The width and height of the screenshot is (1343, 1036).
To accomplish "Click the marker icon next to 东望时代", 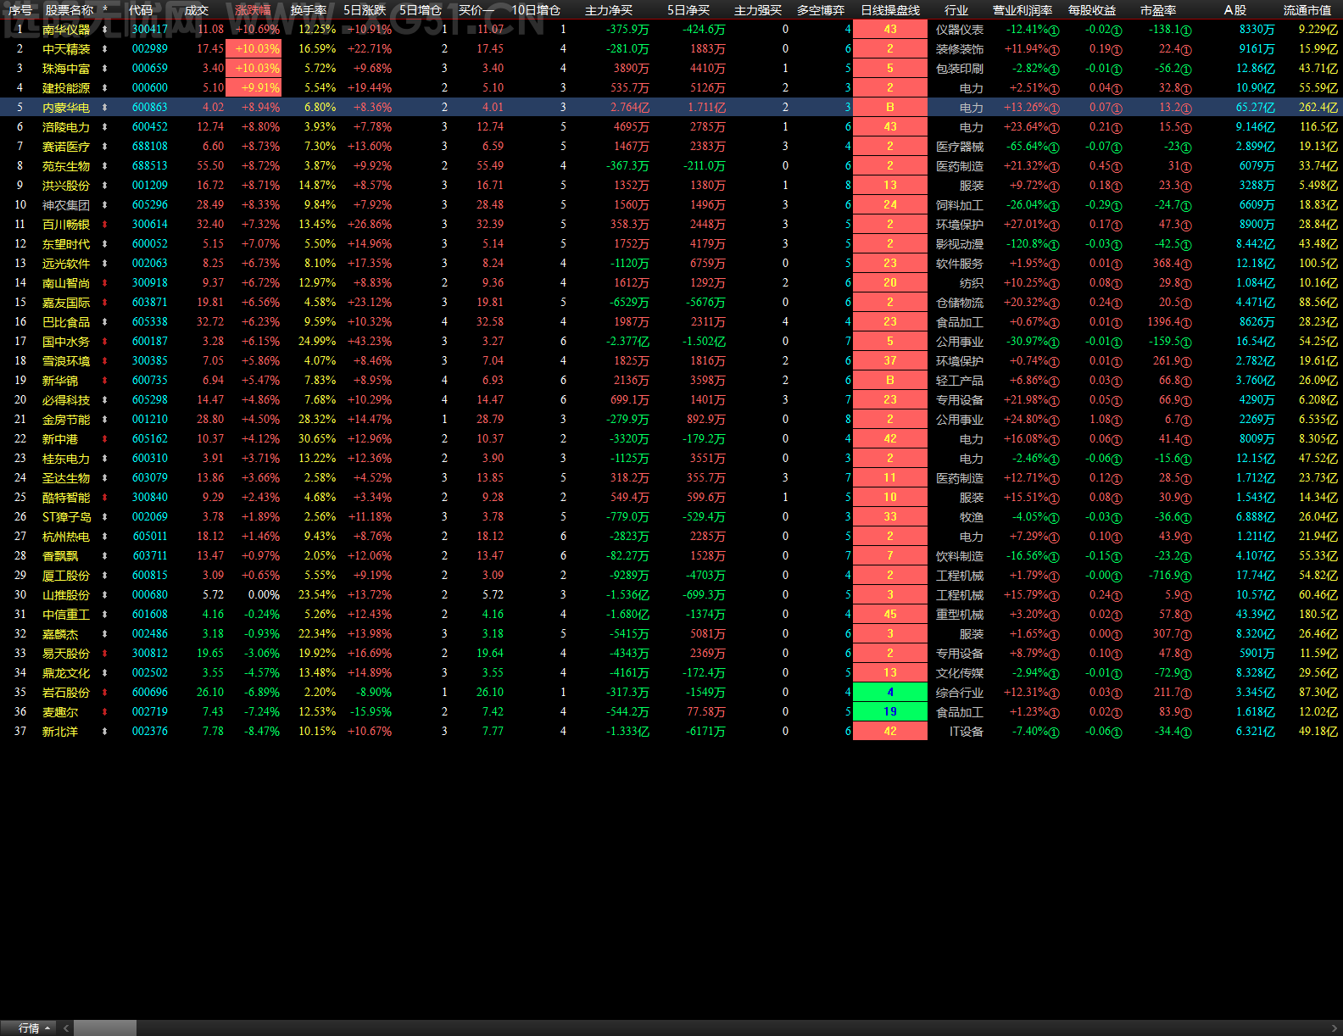I will [105, 244].
